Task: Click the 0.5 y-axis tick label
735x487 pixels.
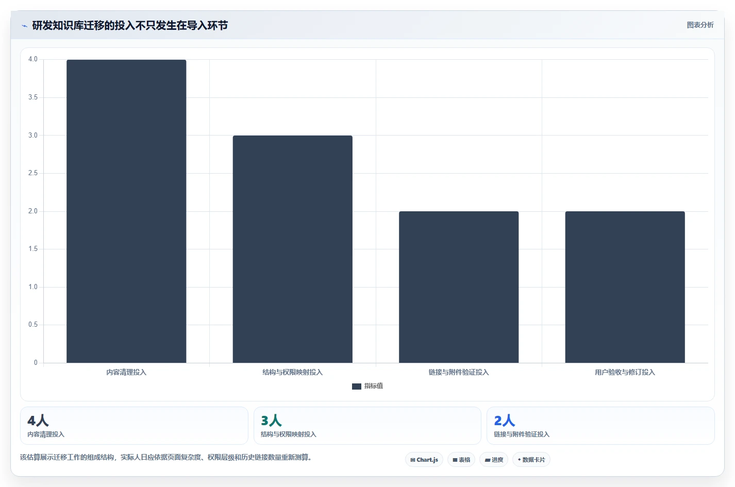Action: (x=33, y=325)
